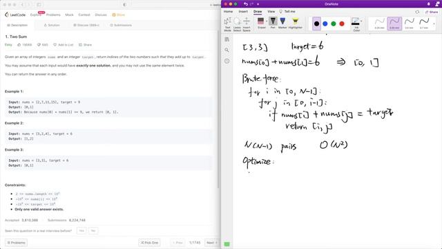Expand more pen thickness options

click(x=434, y=24)
